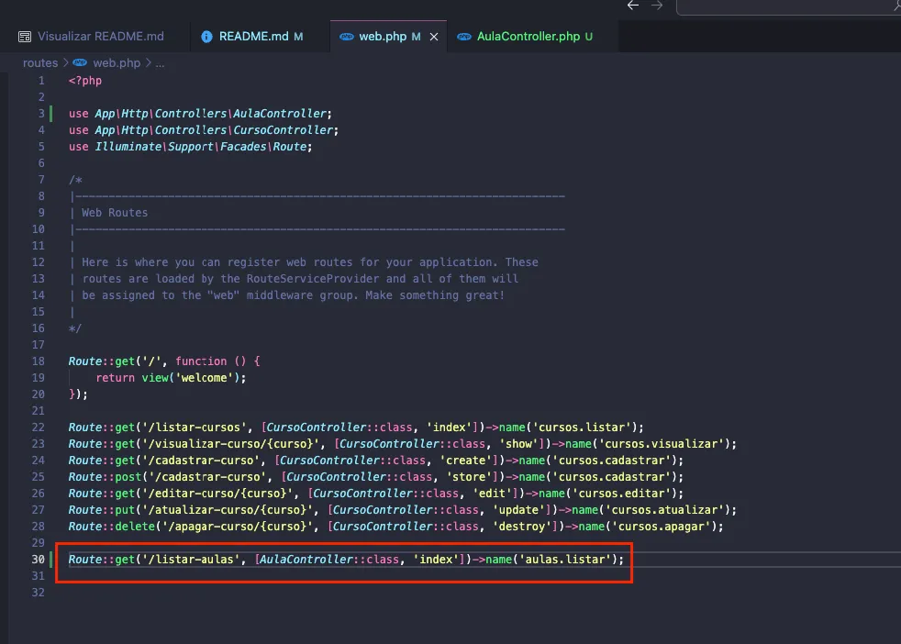This screenshot has height=644, width=901.
Task: Switch to the Visualizar README.md tab
Action: (100, 37)
